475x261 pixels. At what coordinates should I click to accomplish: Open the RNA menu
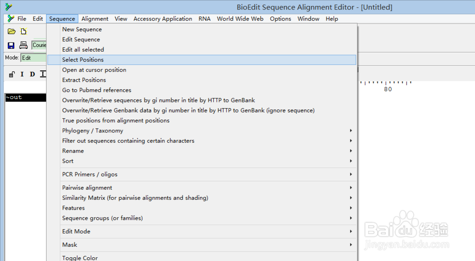pos(204,19)
